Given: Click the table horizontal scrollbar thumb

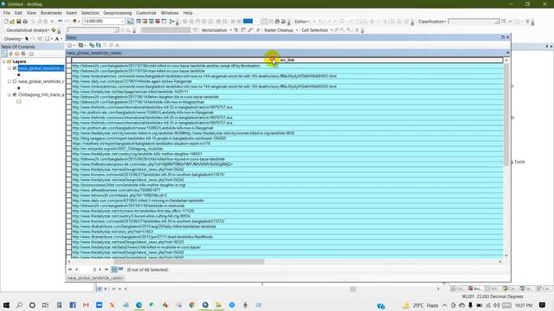Looking at the screenshot, I should coord(189,262).
